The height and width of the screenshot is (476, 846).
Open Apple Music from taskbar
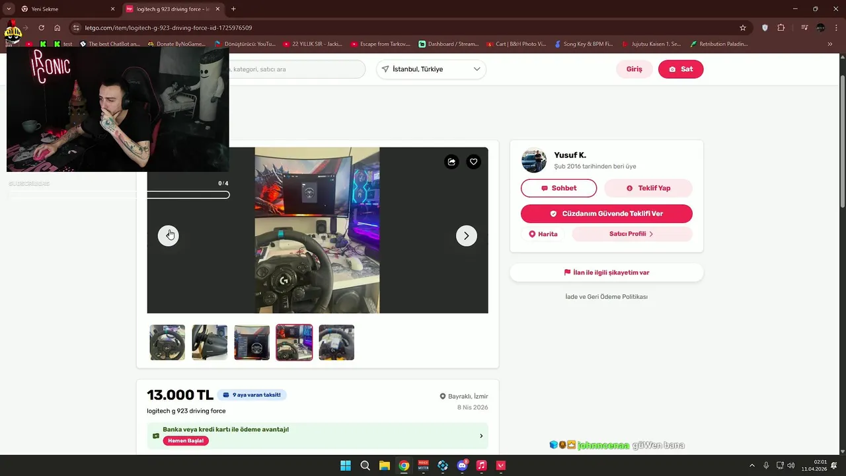pos(481,465)
